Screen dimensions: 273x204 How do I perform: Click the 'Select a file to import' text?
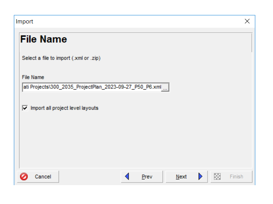pos(61,58)
